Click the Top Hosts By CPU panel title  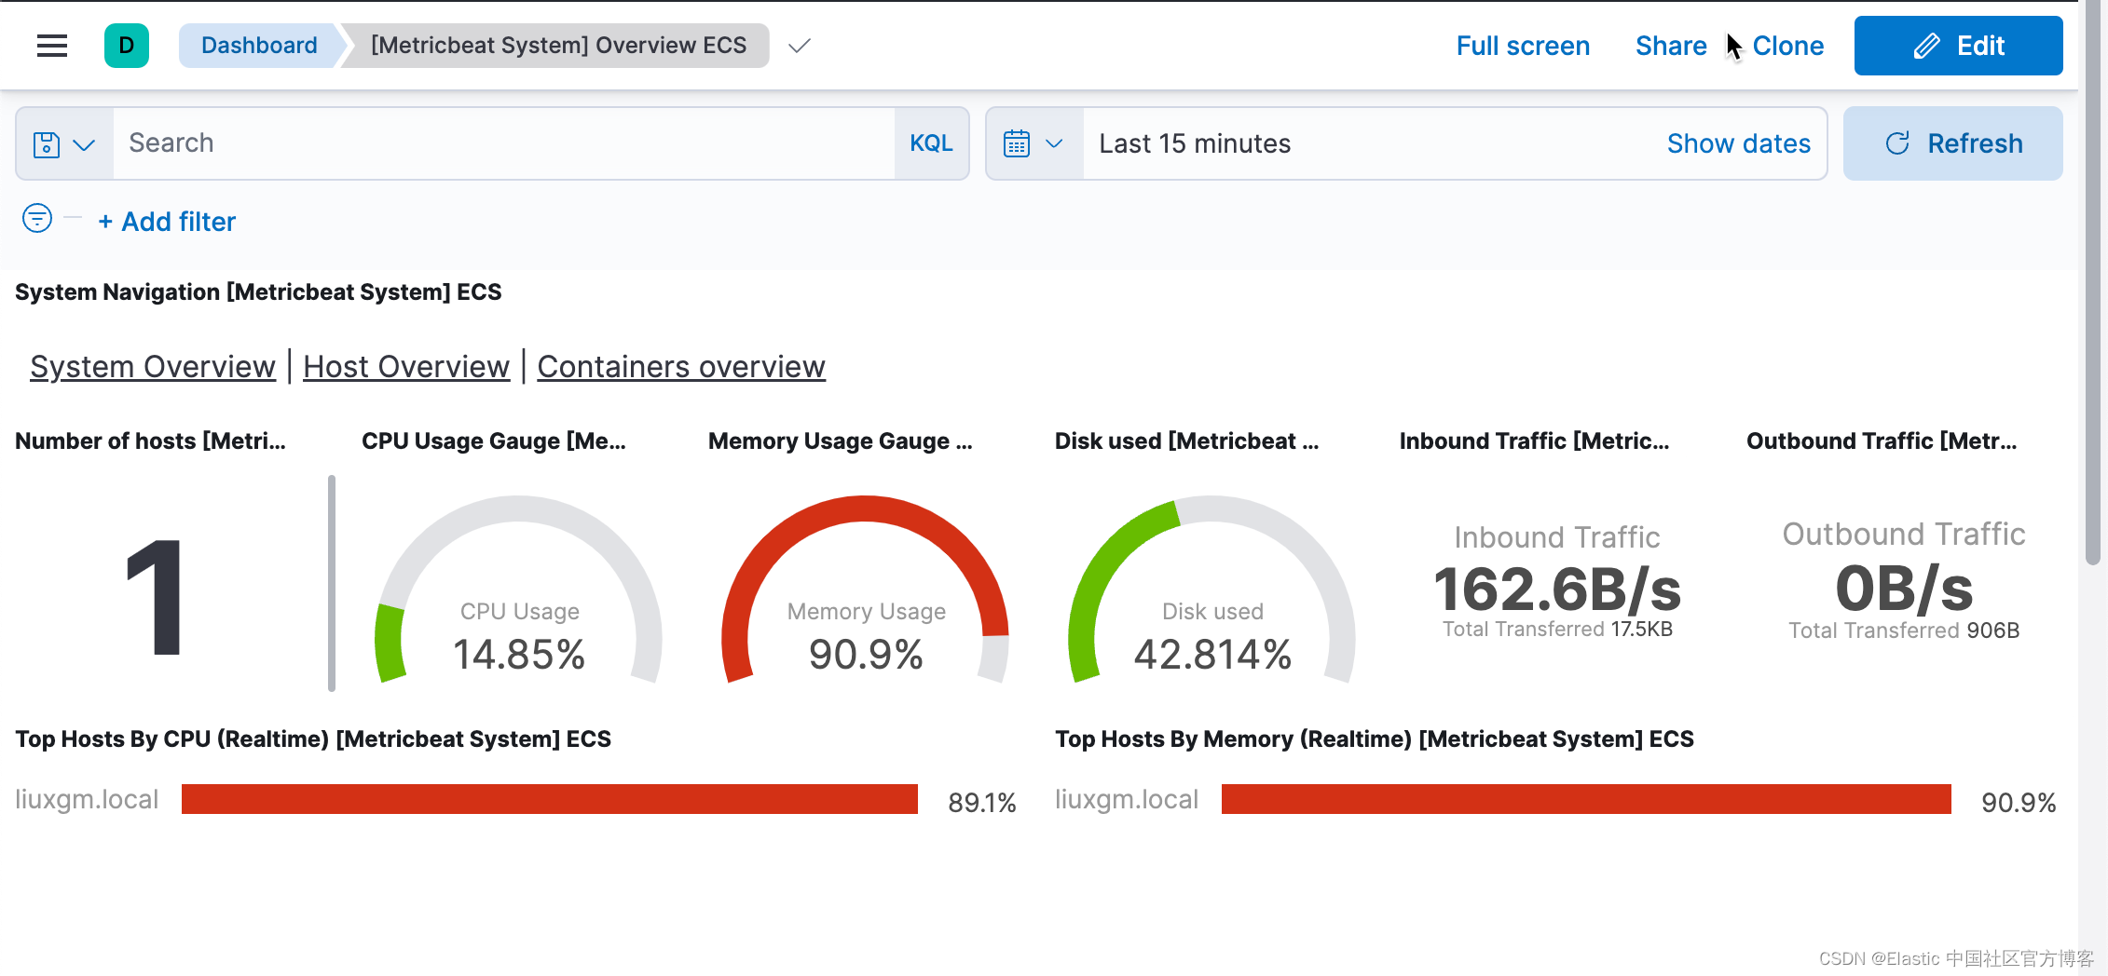(x=313, y=739)
